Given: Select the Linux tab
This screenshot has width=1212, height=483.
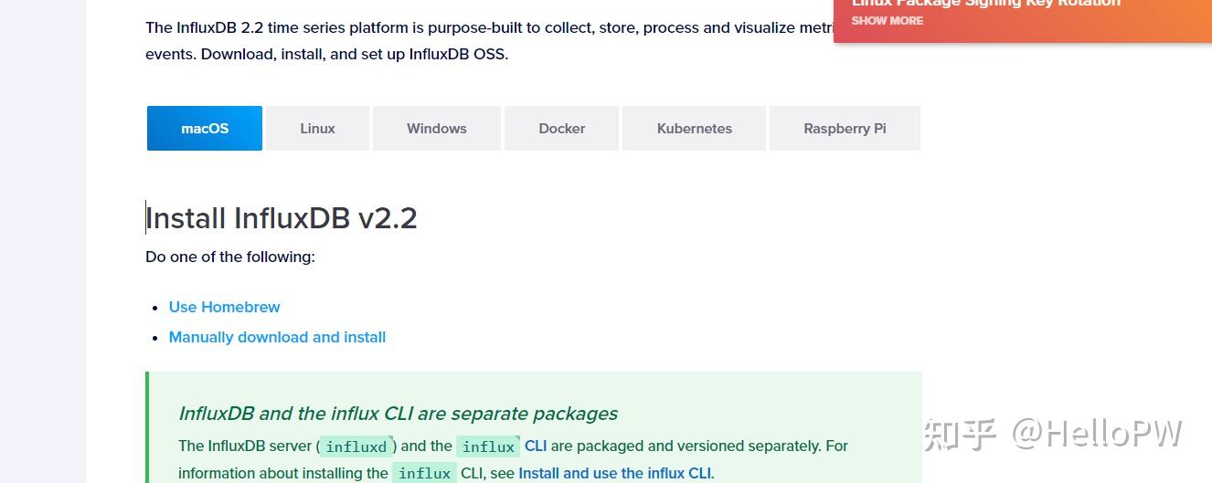Looking at the screenshot, I should (317, 129).
